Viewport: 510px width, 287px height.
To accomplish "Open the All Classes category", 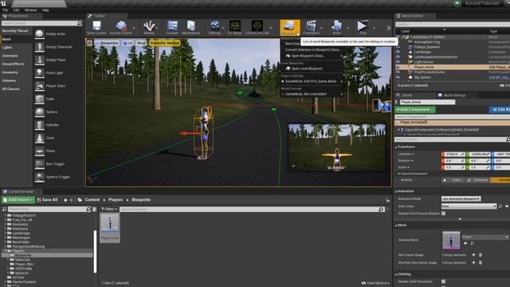I will [x=10, y=89].
